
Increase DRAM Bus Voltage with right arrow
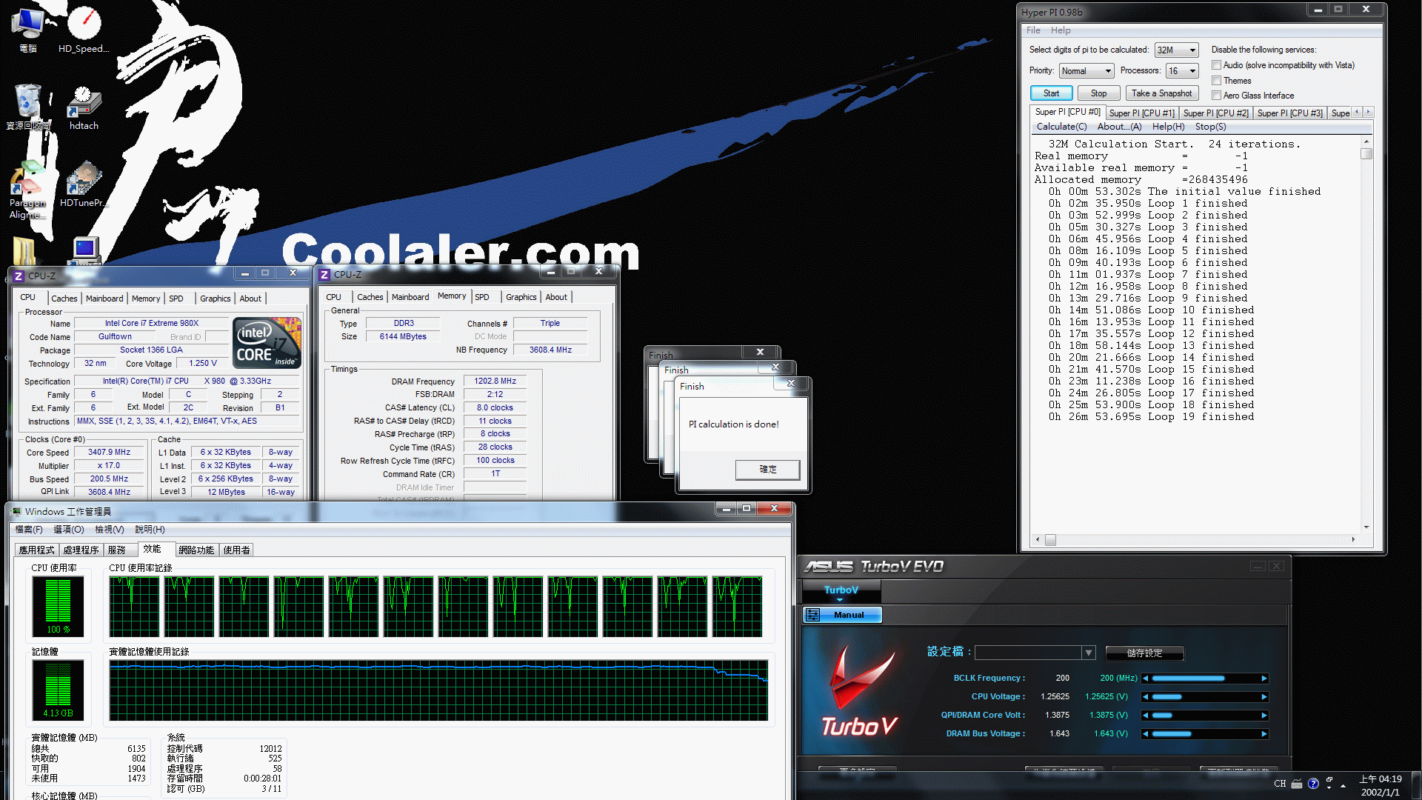coord(1264,734)
